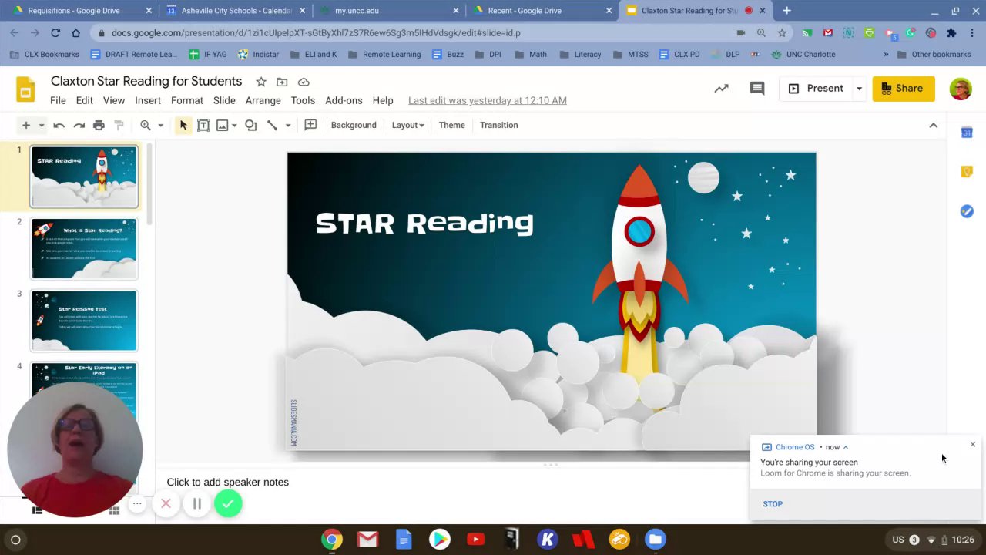Expand new slide layout dropdown arrow
Image resolution: width=986 pixels, height=555 pixels.
click(x=42, y=125)
